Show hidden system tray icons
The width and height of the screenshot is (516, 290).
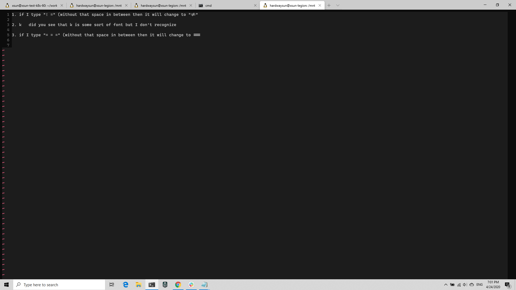click(446, 285)
